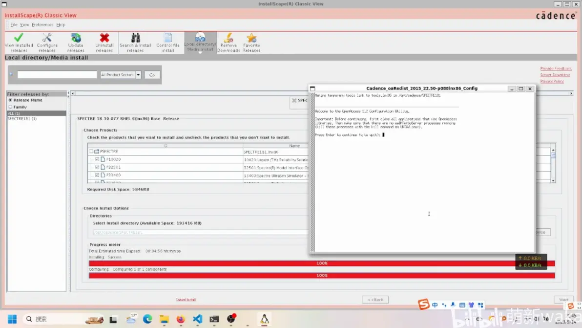
Task: Open Help menu
Action: coord(61,25)
